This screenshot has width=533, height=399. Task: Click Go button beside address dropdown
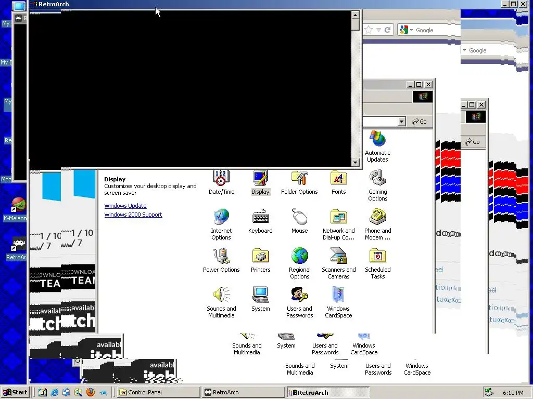tap(420, 122)
